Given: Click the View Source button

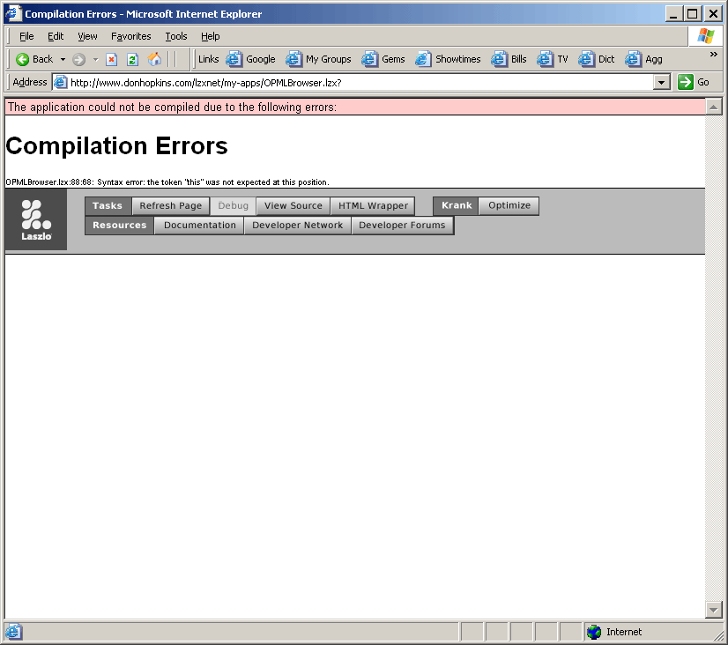Looking at the screenshot, I should (x=293, y=205).
